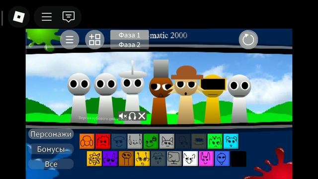Click the second empty grey character slot
Viewport: 318px width, 179px height.
(x=106, y=98)
